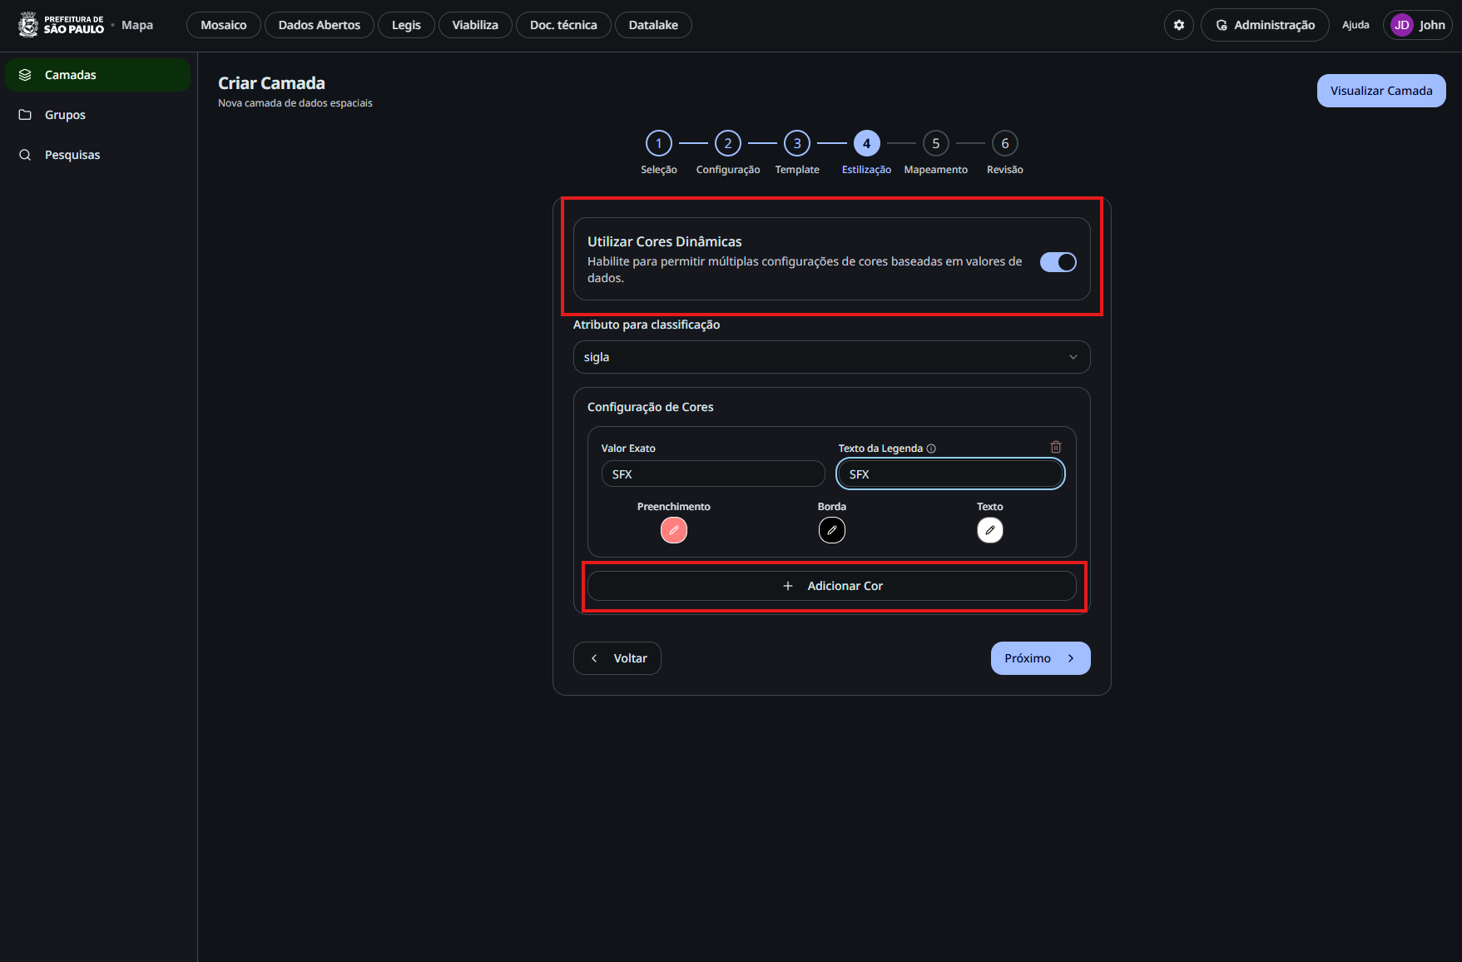Open the Administração section

click(x=1265, y=25)
